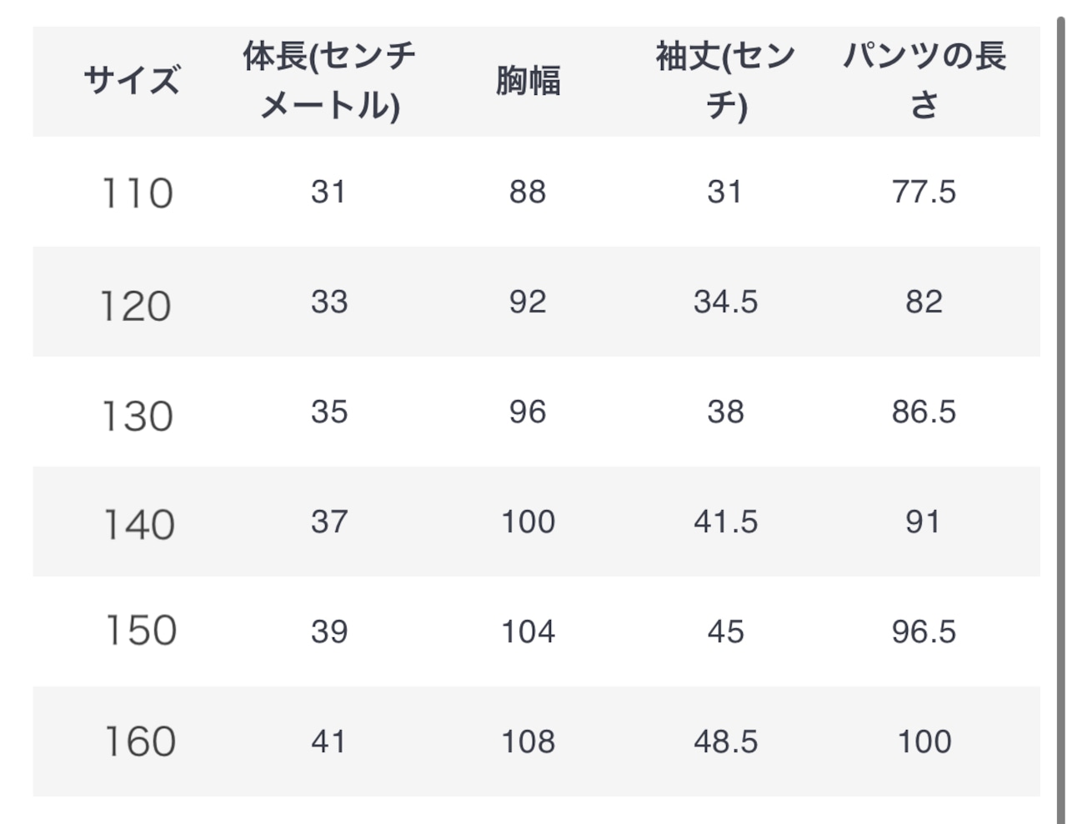Click the 104 chest width cell
The image size is (1067, 824).
528,632
